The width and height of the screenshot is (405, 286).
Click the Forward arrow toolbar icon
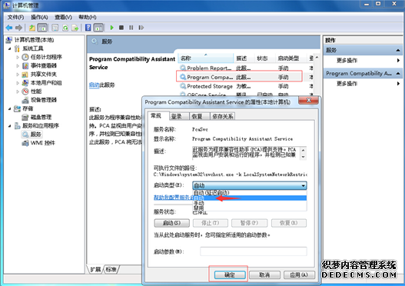(x=19, y=28)
